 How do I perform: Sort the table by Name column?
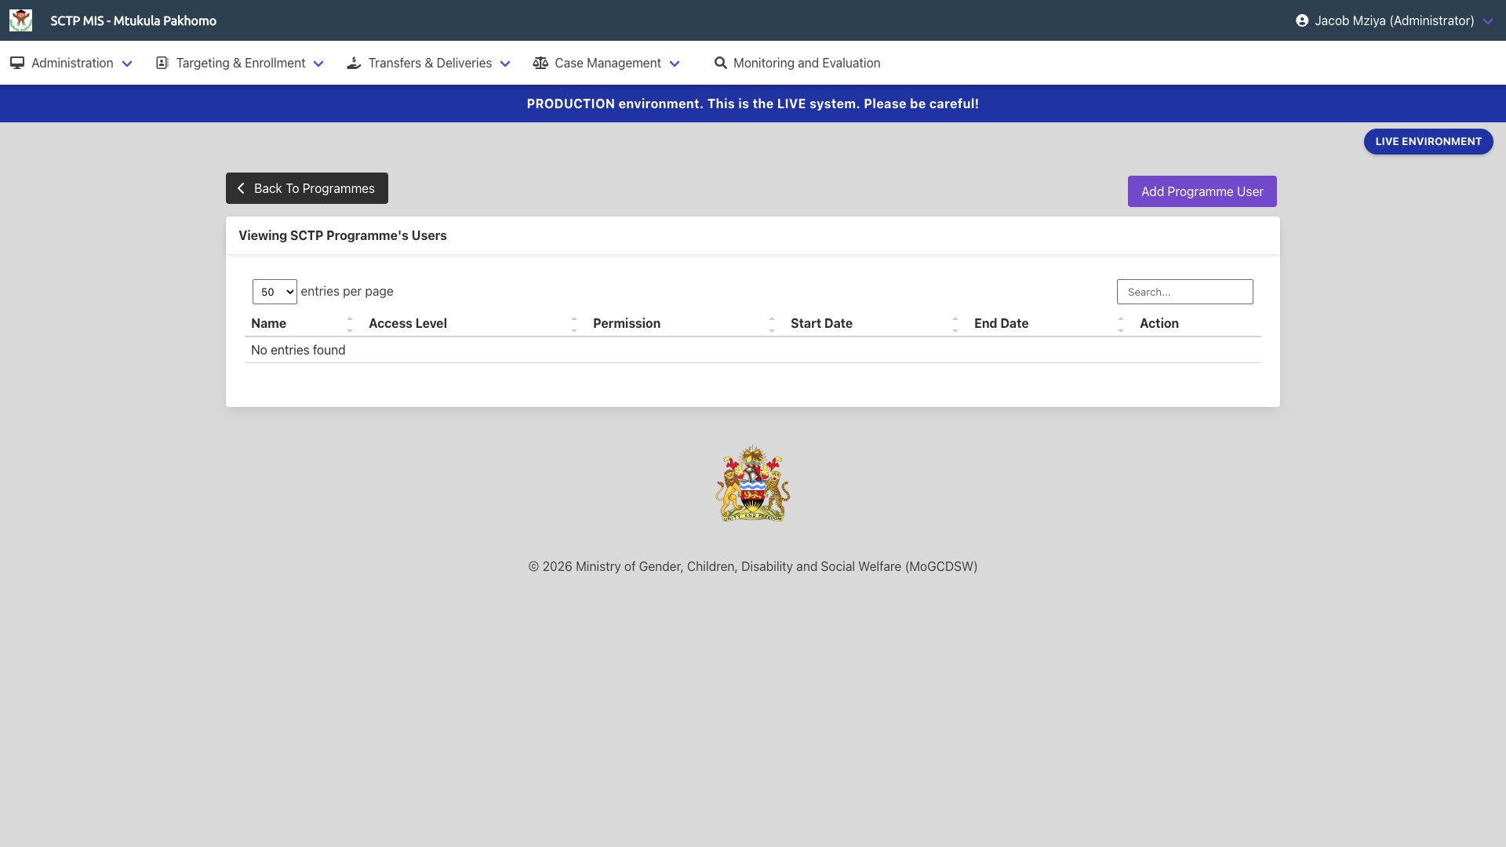pyautogui.click(x=302, y=323)
